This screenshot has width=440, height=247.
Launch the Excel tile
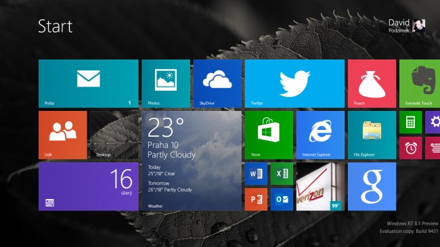pyautogui.click(x=282, y=174)
